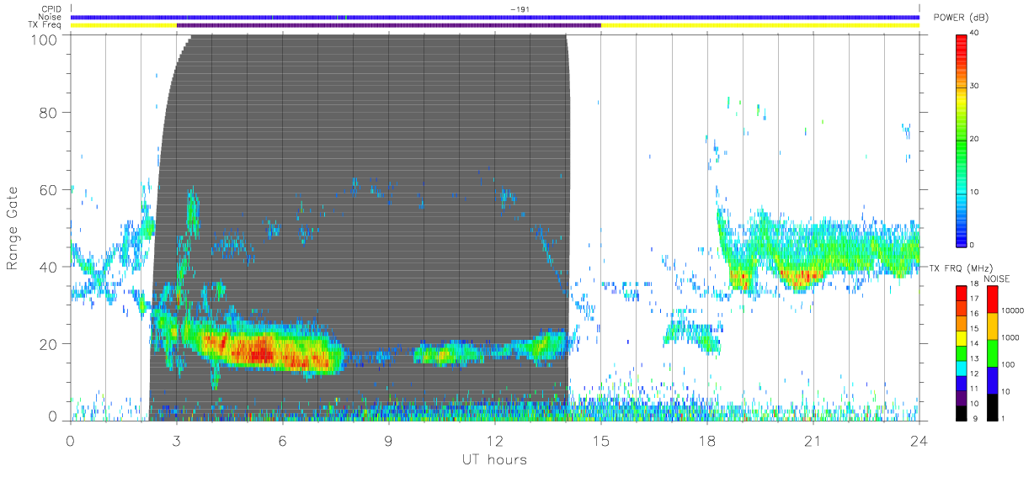The width and height of the screenshot is (1034, 477).
Task: Click the 60 label on the Range Gate axis
Action: (x=49, y=189)
